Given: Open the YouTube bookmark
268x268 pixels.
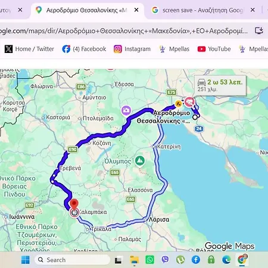Looking at the screenshot, I should click(214, 49).
